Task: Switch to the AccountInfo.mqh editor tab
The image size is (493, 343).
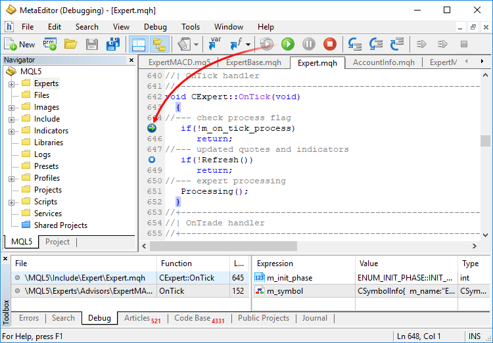Action: pos(384,62)
